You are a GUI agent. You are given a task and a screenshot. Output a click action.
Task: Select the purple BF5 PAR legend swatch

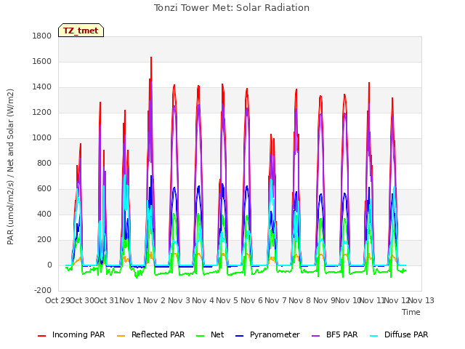coord(316,336)
